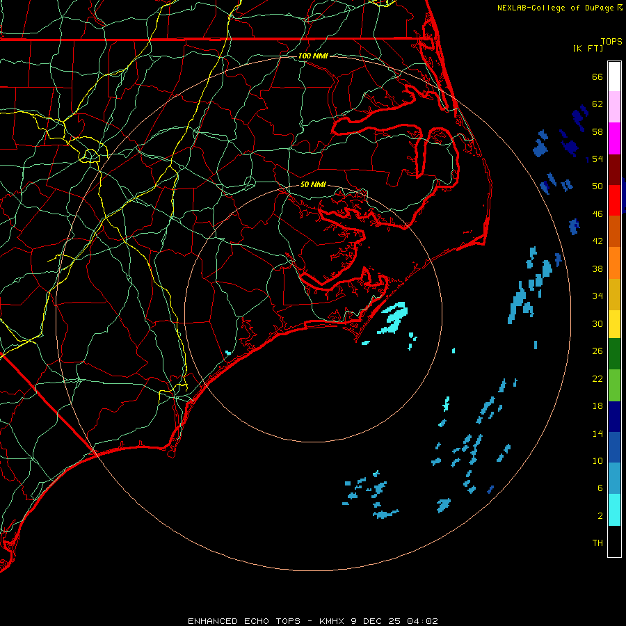Select the dark green legend swatch

click(614, 354)
